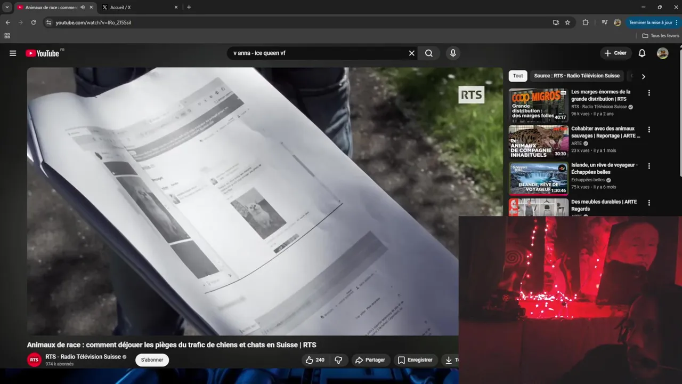Close the Accueil / X tab

coord(176,7)
